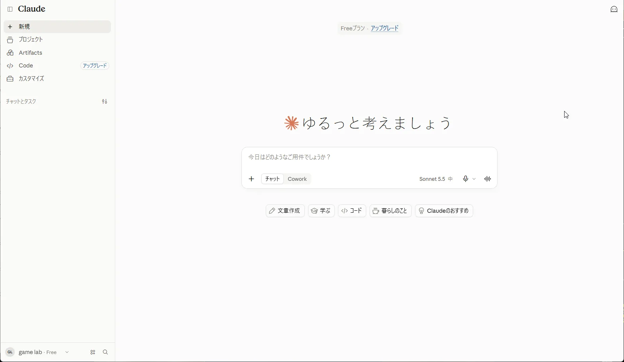The width and height of the screenshot is (624, 362).
Task: Click the Claude wordmark in the sidebar header
Action: click(32, 9)
